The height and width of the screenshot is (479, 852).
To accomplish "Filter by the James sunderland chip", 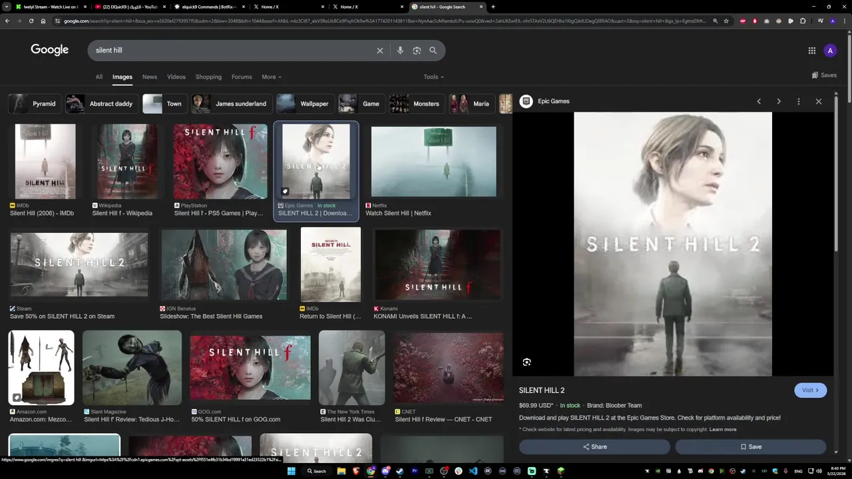I will [232, 104].
